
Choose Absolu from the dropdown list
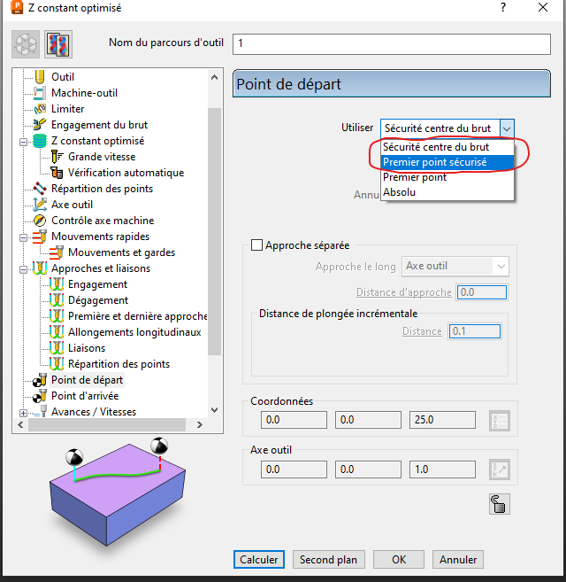[400, 191]
